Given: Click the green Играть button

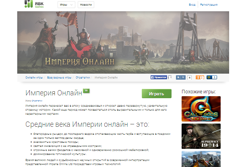Looking at the screenshot, I should pos(157,94).
